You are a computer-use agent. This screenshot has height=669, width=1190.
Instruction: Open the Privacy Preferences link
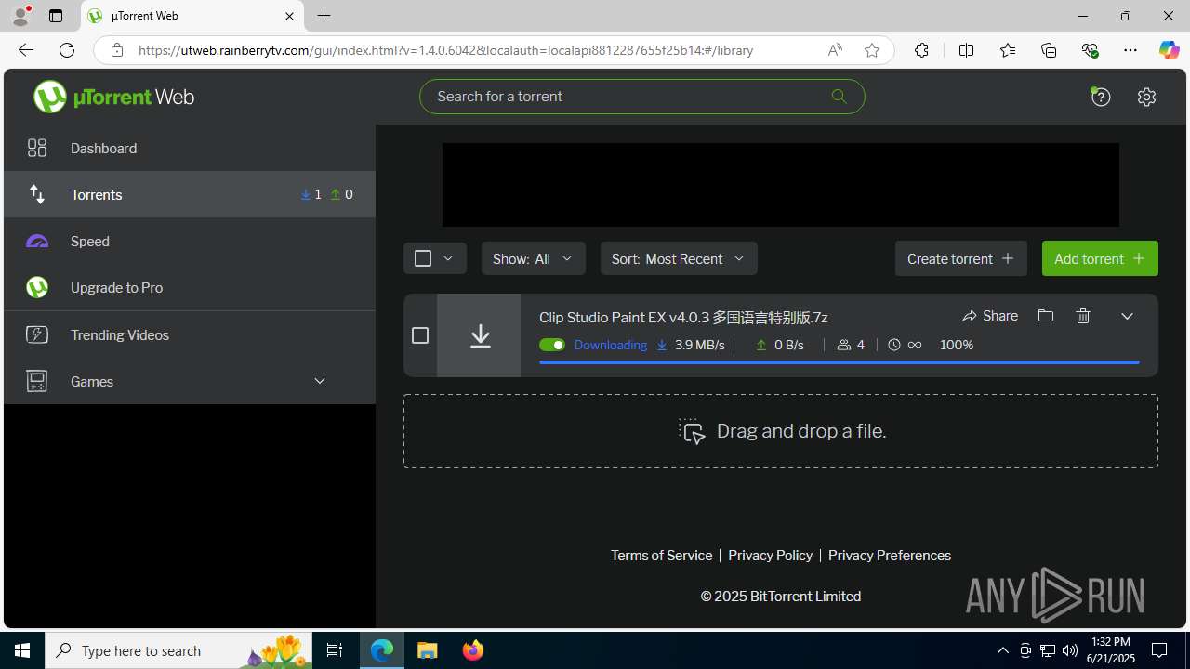pyautogui.click(x=890, y=555)
